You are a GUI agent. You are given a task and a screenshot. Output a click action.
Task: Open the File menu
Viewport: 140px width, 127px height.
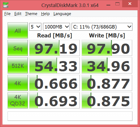(x=7, y=14)
